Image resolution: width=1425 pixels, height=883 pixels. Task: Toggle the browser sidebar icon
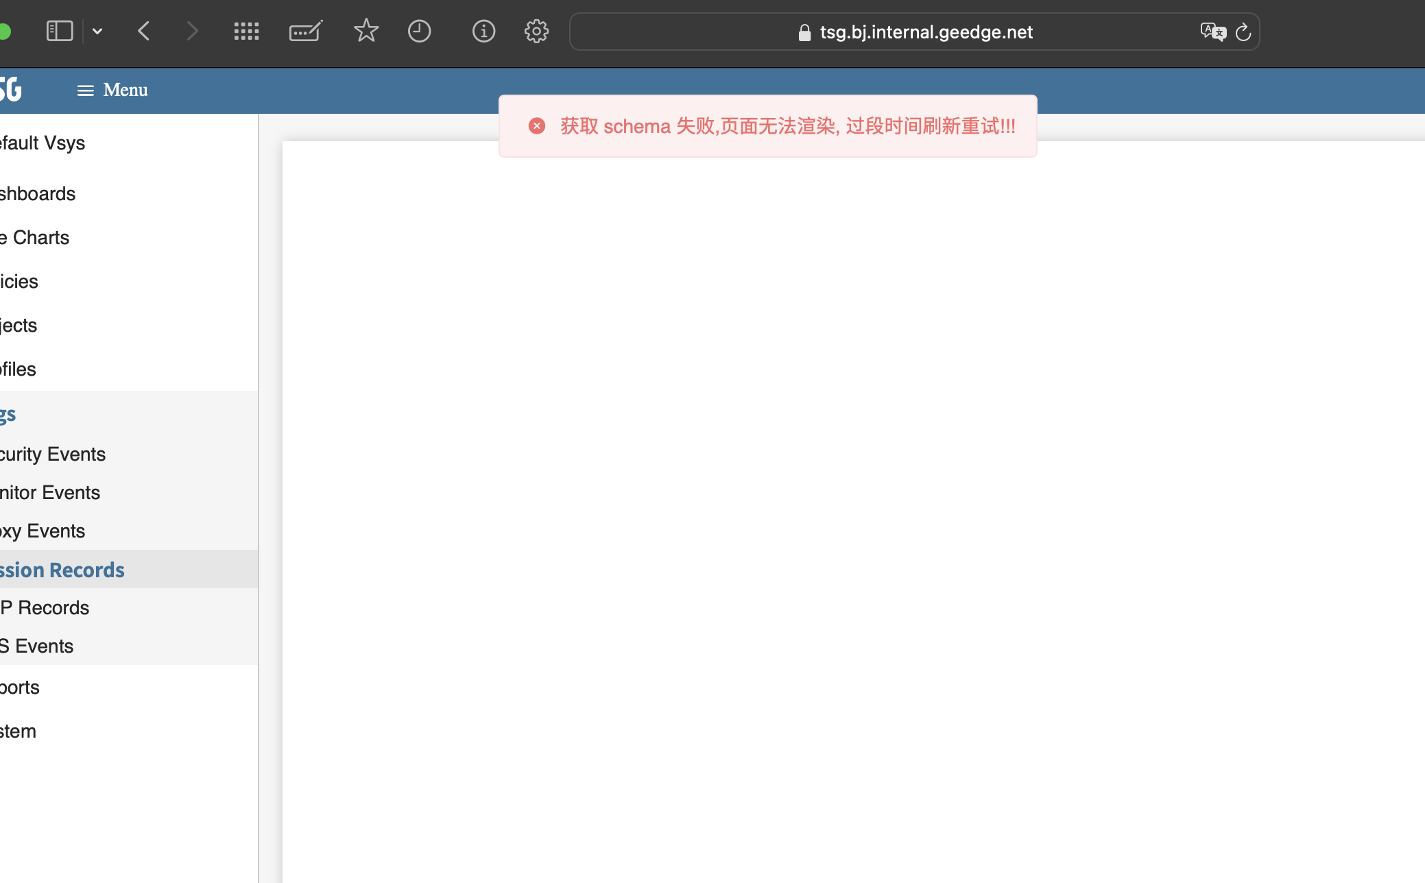(60, 31)
